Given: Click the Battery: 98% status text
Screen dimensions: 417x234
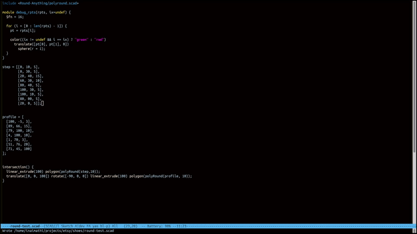Looking at the screenshot, I should pyautogui.click(x=159, y=226).
